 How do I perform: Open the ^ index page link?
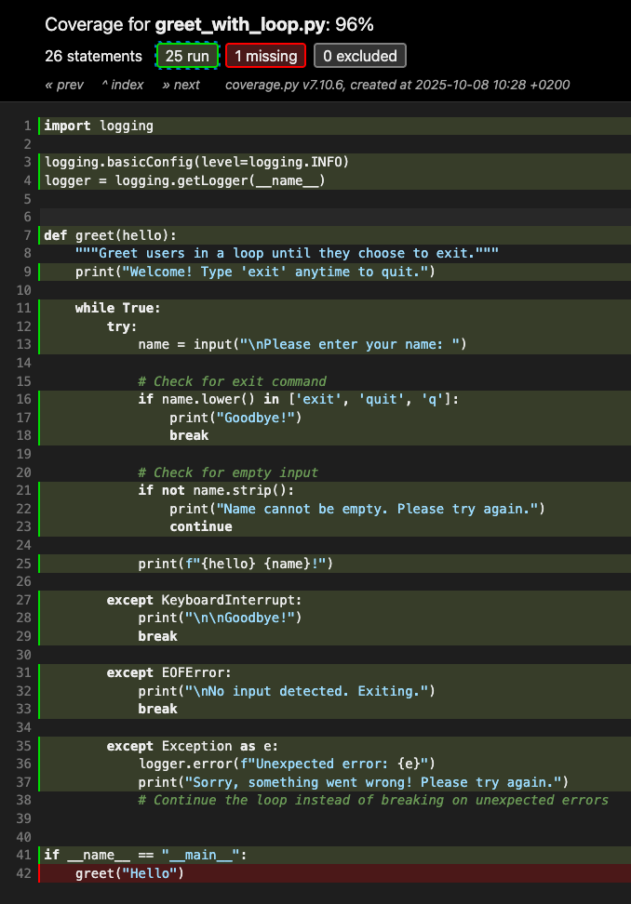(123, 85)
